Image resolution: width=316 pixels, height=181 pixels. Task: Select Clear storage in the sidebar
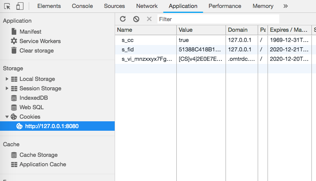tap(36, 51)
